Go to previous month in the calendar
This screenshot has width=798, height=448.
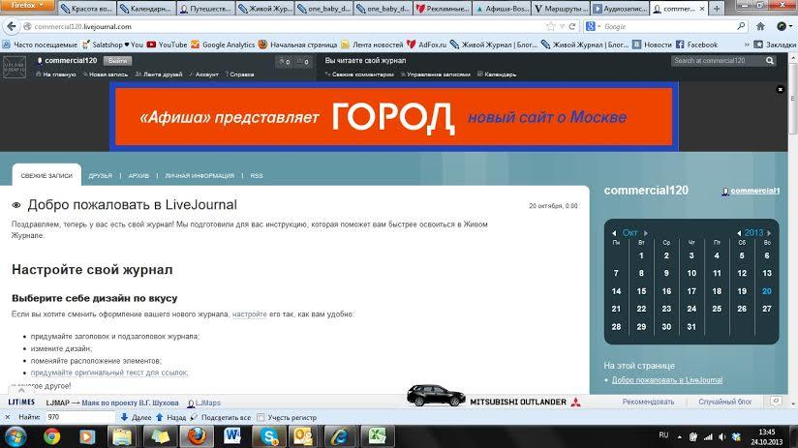coord(613,233)
